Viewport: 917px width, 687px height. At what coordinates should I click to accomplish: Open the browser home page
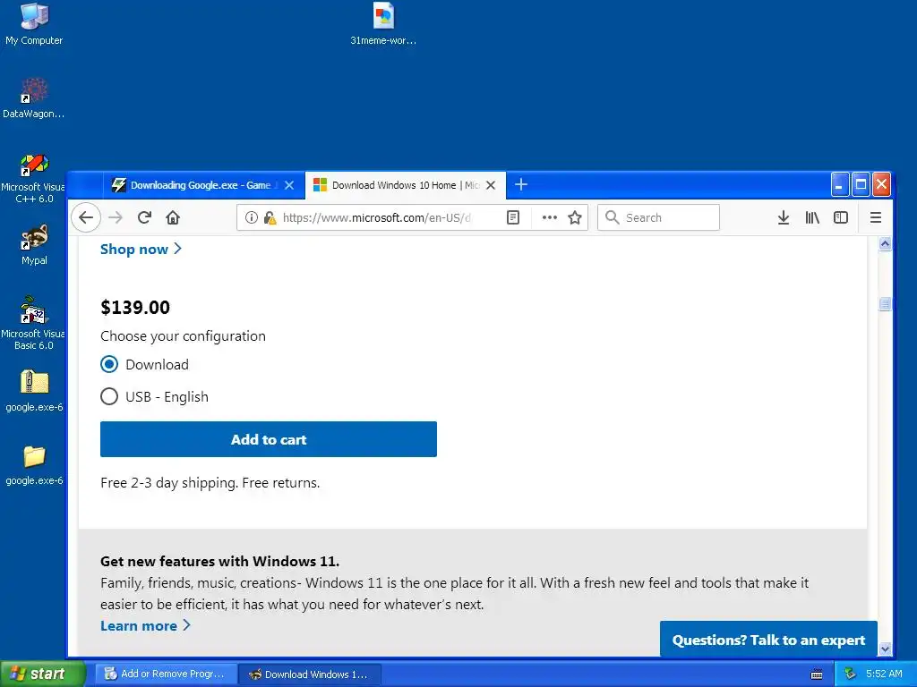coord(173,218)
